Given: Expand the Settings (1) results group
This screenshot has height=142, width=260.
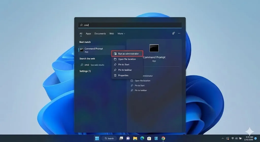Looking at the screenshot, I should pyautogui.click(x=85, y=71).
